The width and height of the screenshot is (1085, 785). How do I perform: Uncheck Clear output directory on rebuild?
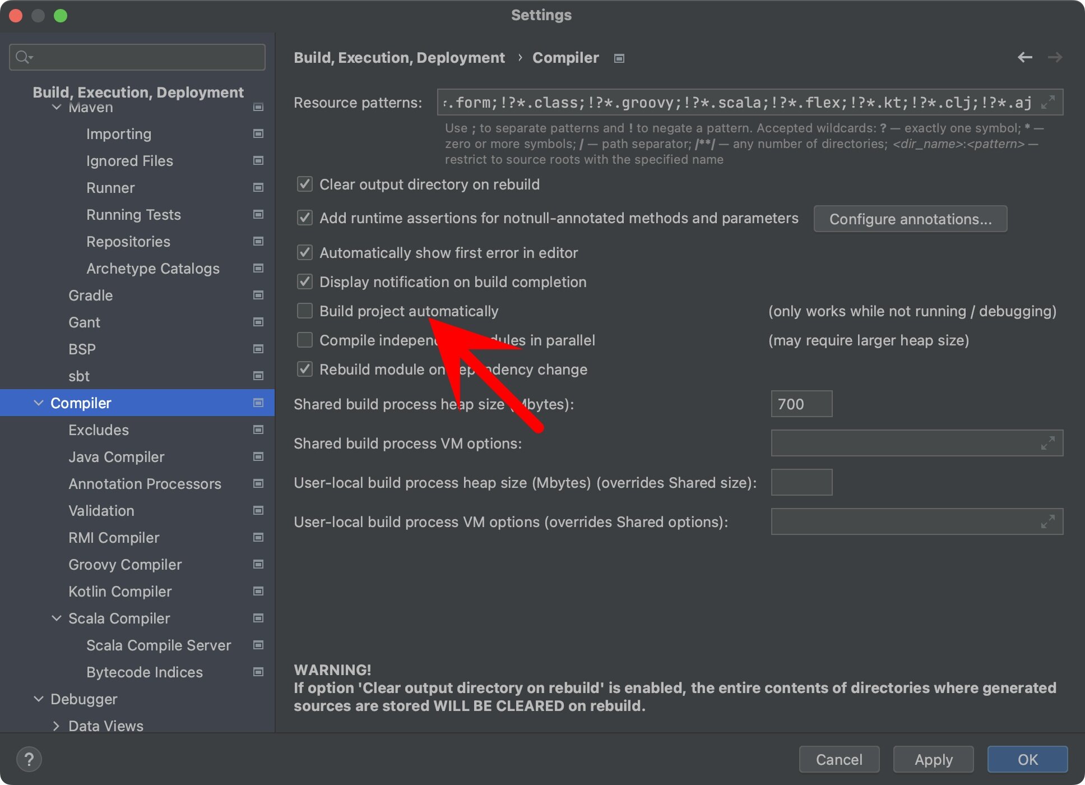click(x=304, y=184)
